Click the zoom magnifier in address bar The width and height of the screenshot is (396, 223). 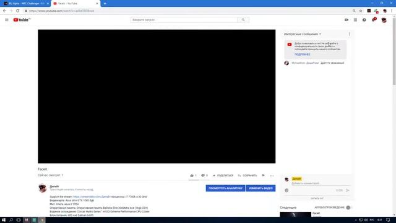click(x=354, y=11)
